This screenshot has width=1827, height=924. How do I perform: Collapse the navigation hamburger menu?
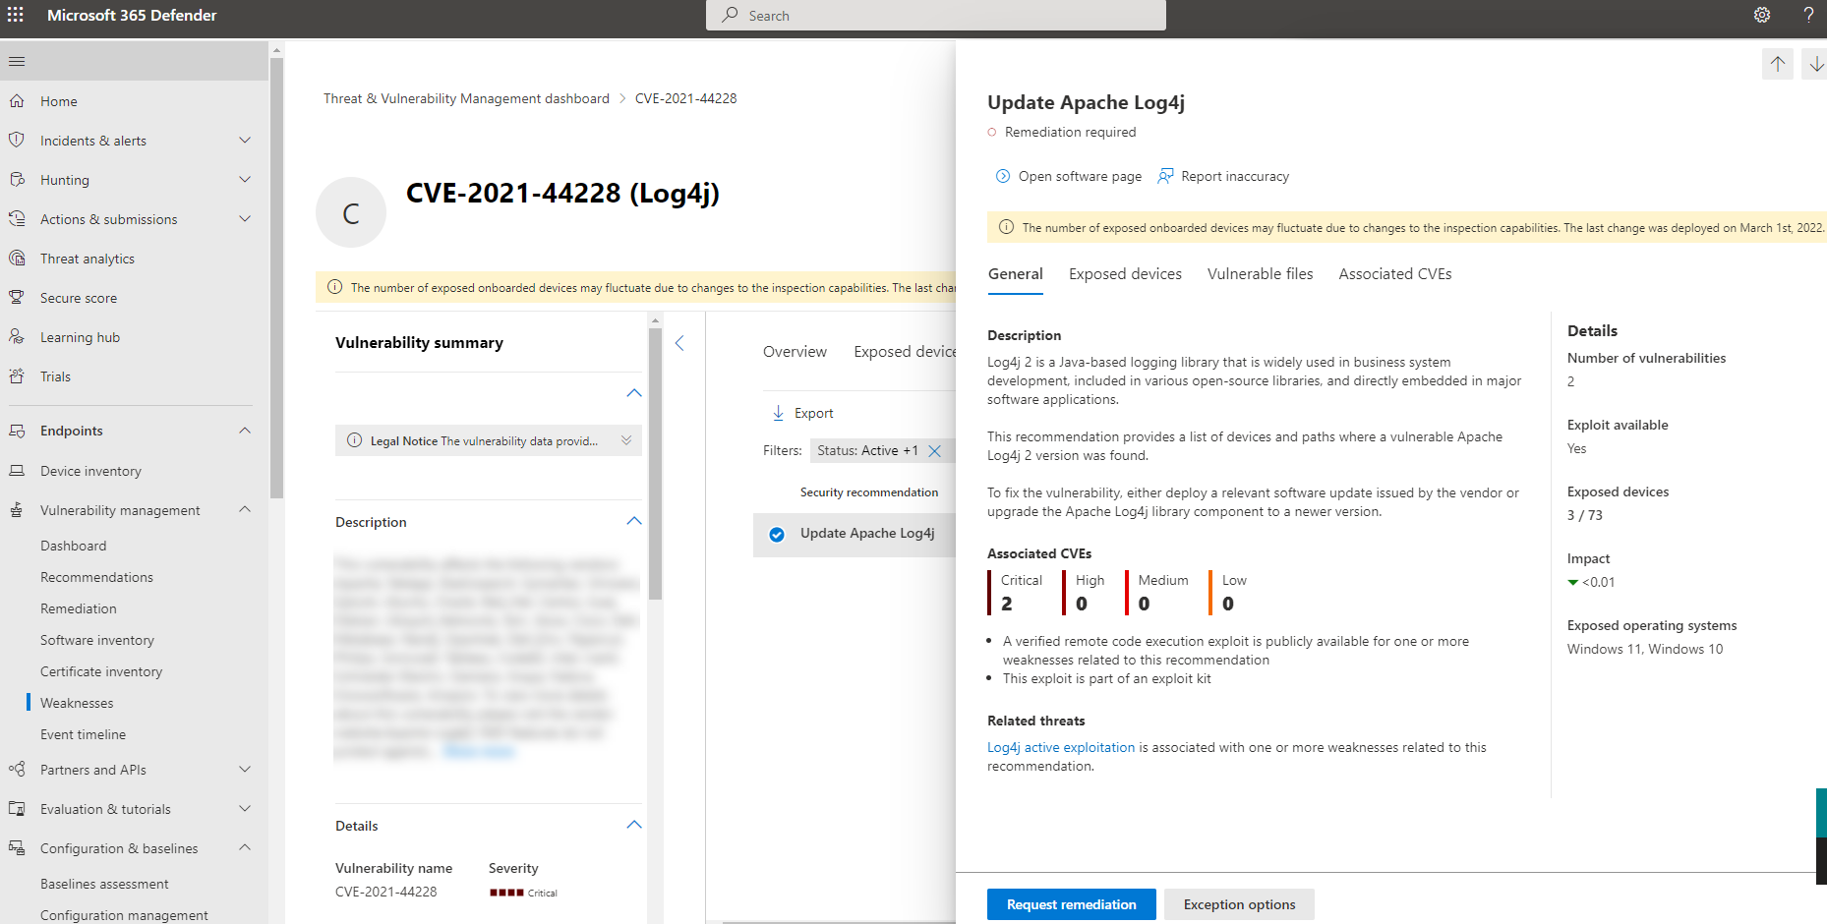16,62
